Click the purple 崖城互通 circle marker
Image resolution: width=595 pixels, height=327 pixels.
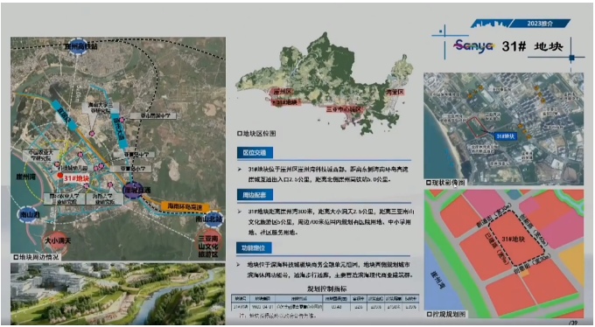click(134, 190)
